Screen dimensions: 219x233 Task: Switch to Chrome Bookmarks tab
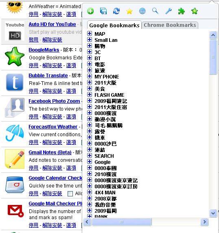170,25
